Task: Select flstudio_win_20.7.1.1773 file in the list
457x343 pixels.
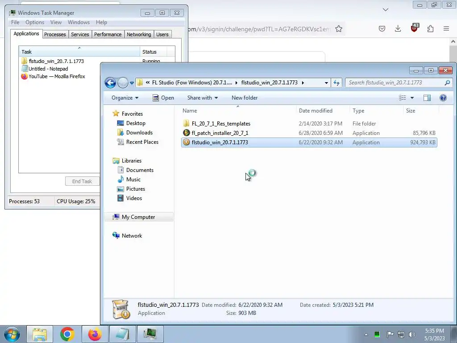Action: pos(309,142)
